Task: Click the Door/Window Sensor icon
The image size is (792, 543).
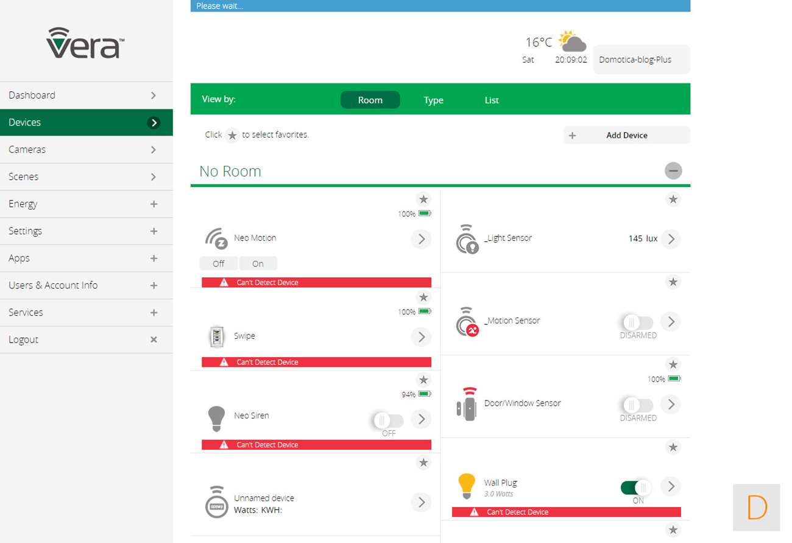Action: click(467, 403)
